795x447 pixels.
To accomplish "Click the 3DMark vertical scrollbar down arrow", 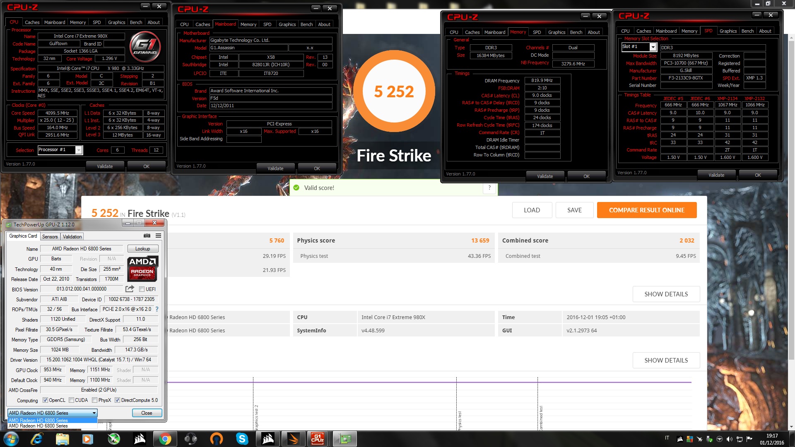I will tap(791, 427).
